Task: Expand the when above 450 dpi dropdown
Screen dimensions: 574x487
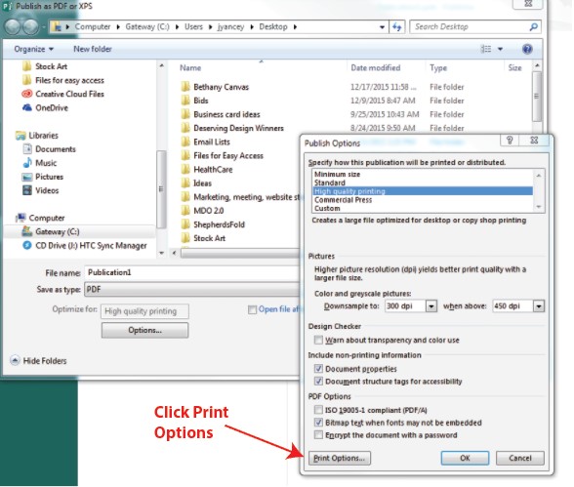Action: (539, 306)
